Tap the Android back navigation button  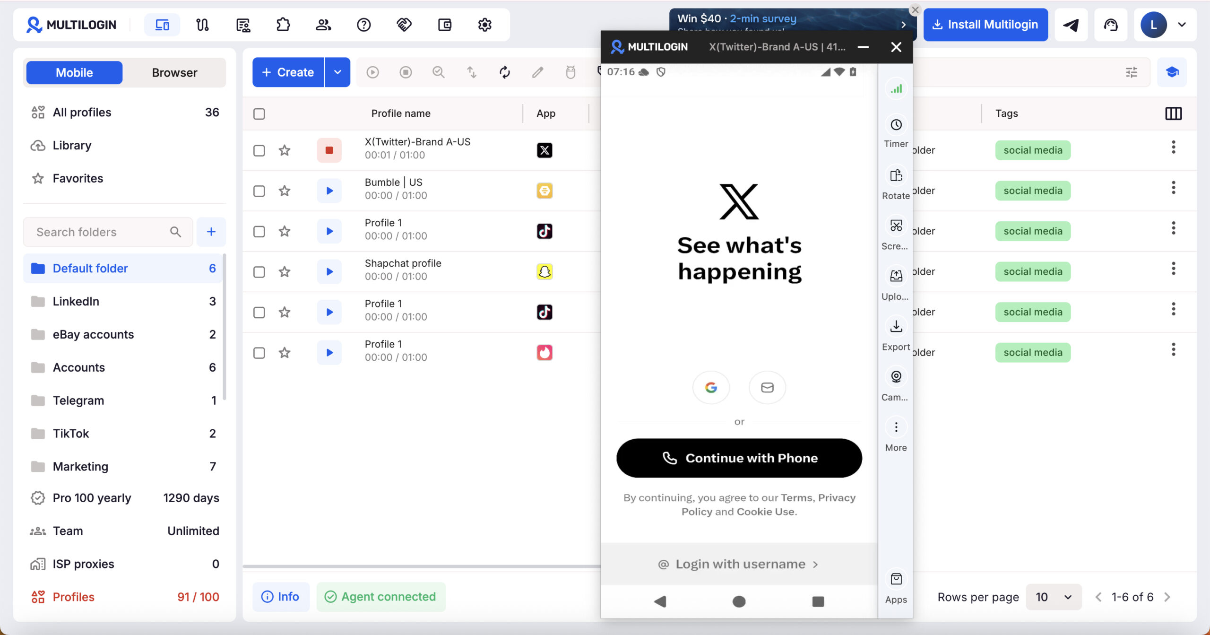660,601
